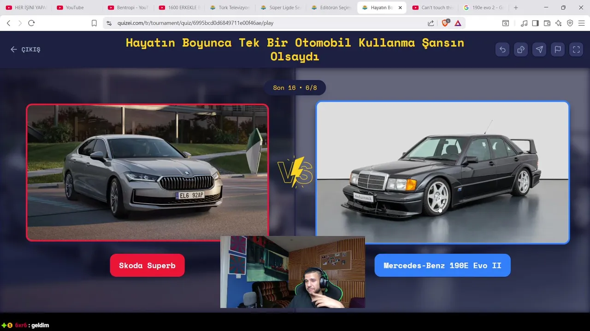Open the browser hamburger main menu
Screen dimensions: 590x331
[581, 23]
